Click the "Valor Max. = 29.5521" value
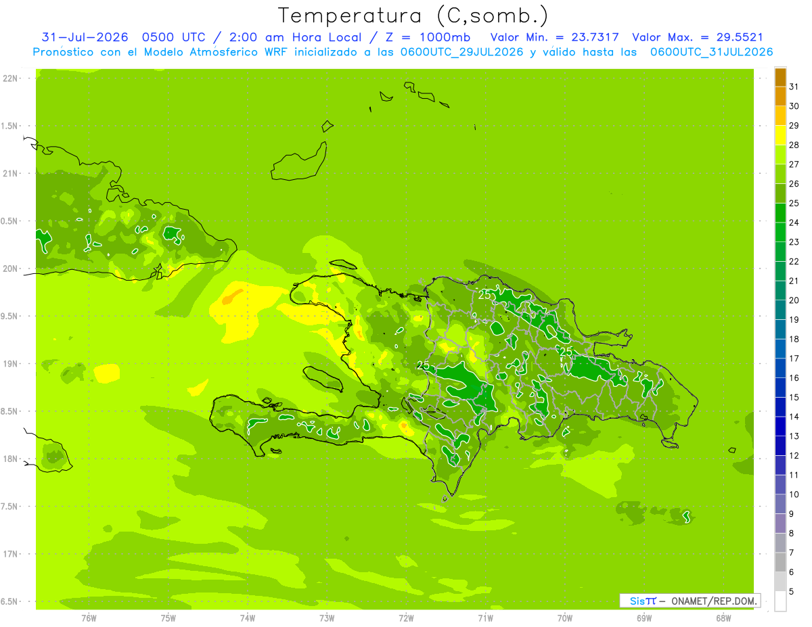Image resolution: width=812 pixels, height=627 pixels. [698, 37]
